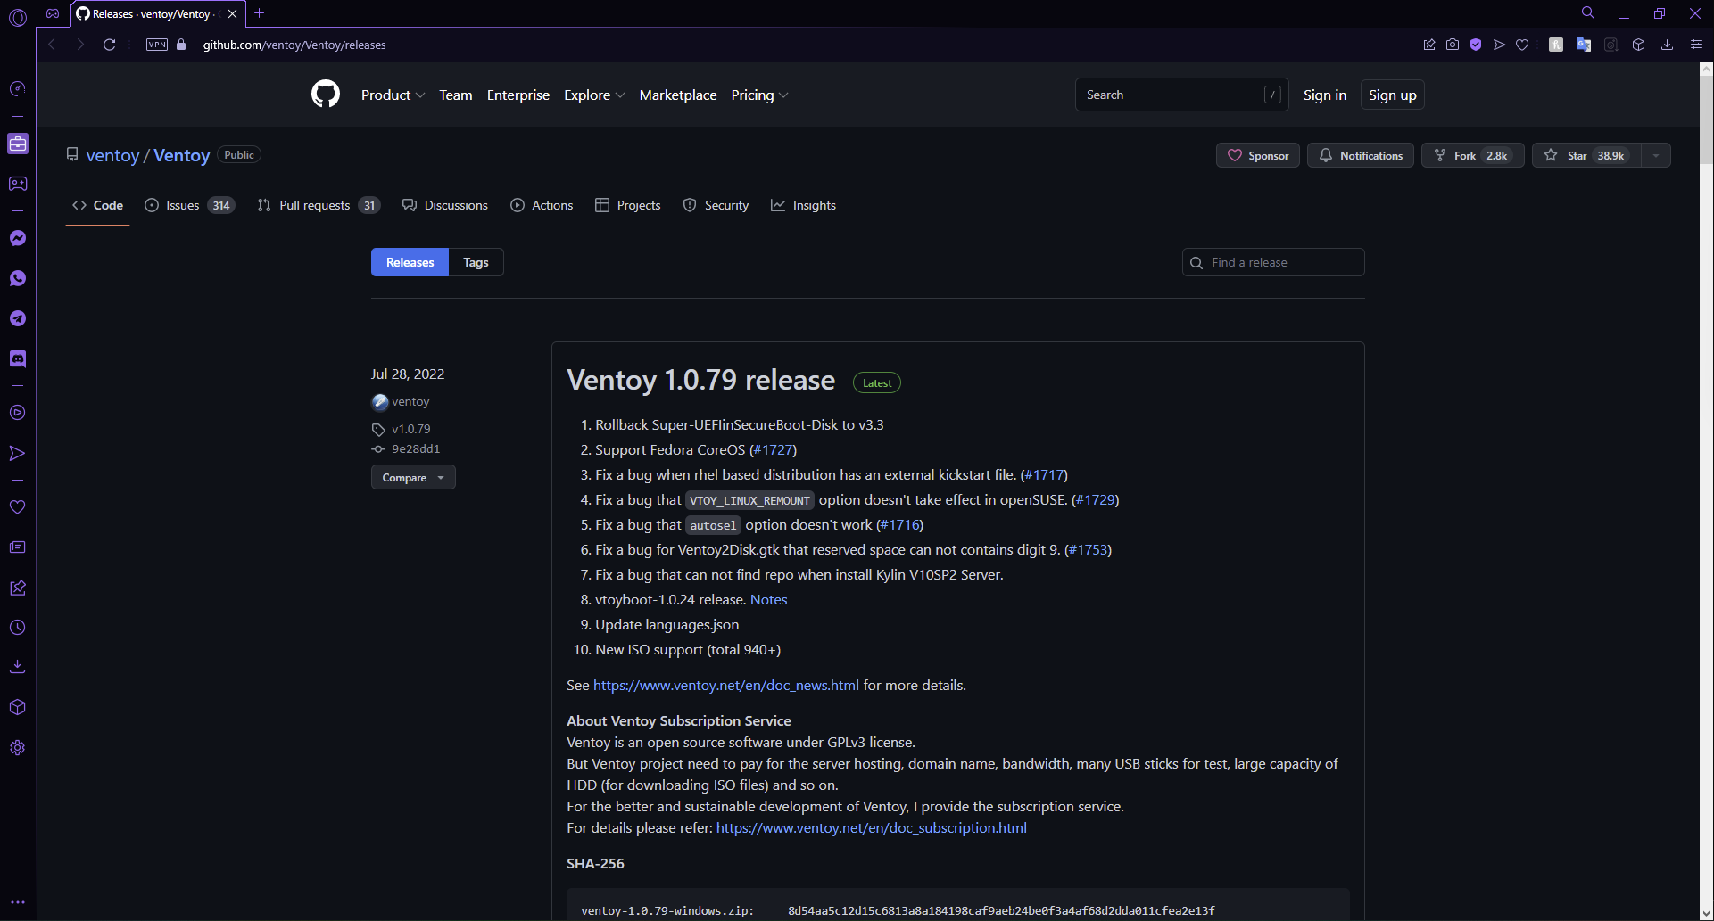Click the Sign up button
This screenshot has width=1714, height=921.
pyautogui.click(x=1392, y=95)
